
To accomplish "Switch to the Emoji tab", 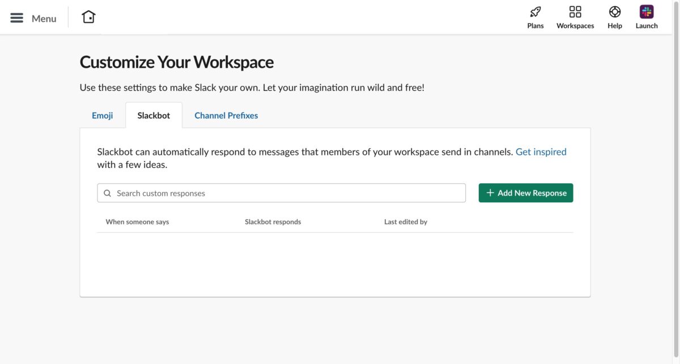I will [103, 115].
